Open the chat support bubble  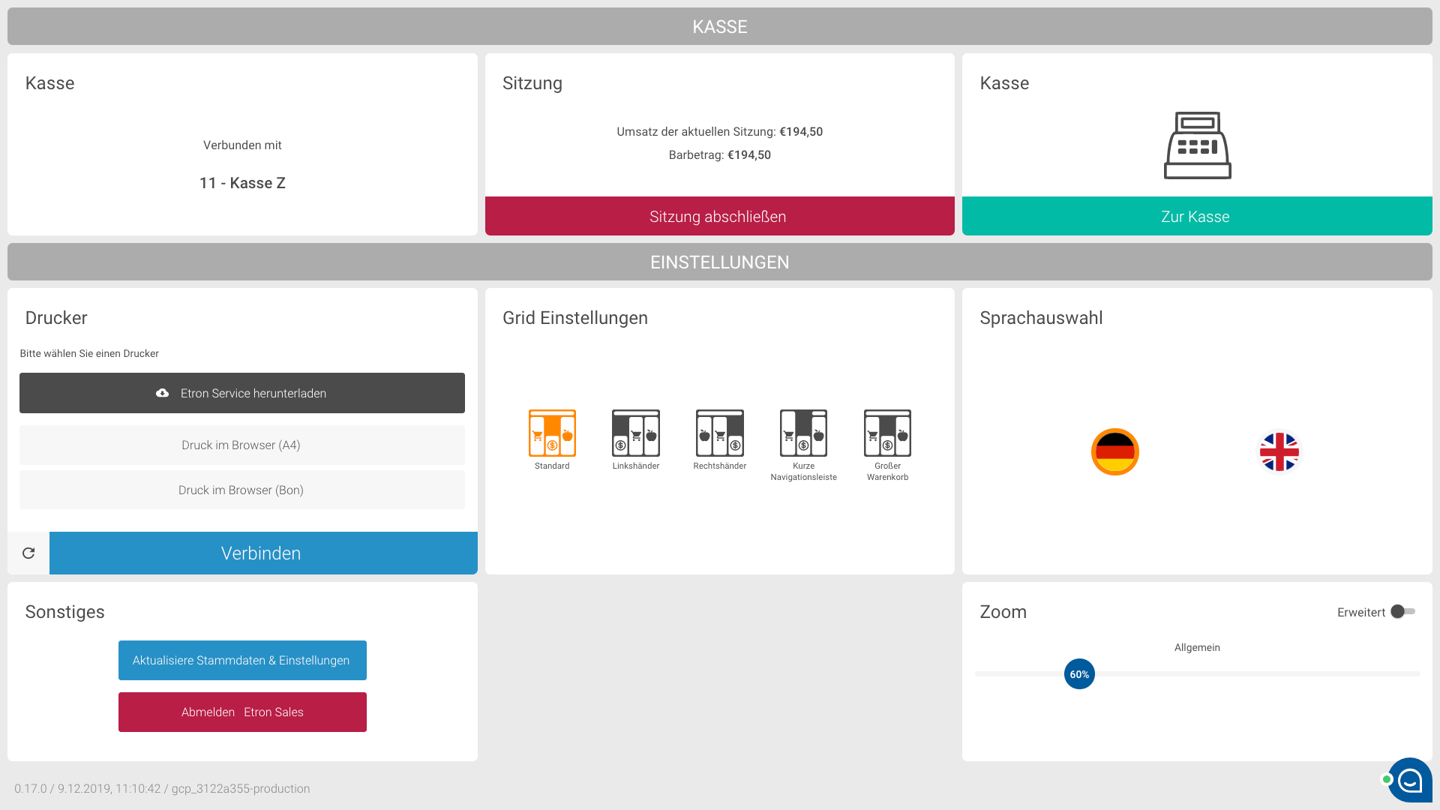[x=1410, y=780]
